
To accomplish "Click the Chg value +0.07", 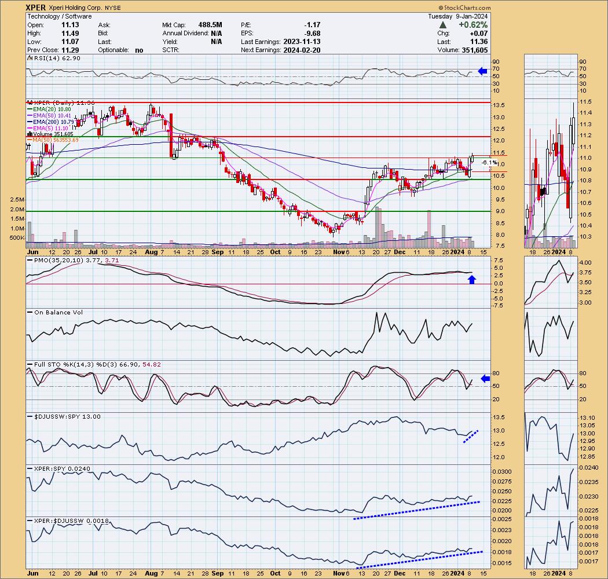I will (x=480, y=34).
